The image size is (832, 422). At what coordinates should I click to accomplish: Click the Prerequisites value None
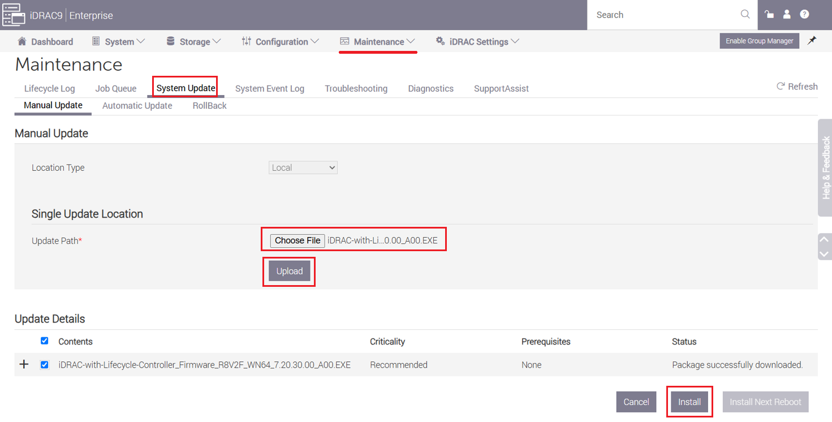532,365
